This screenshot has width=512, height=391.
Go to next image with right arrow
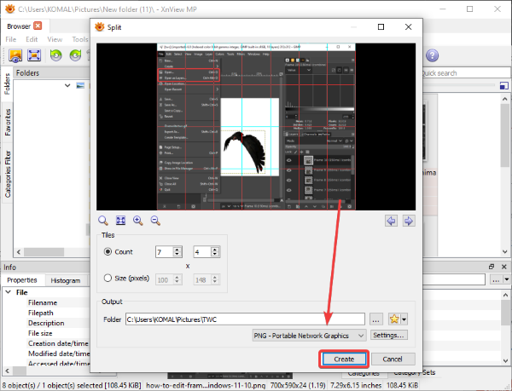tap(409, 221)
